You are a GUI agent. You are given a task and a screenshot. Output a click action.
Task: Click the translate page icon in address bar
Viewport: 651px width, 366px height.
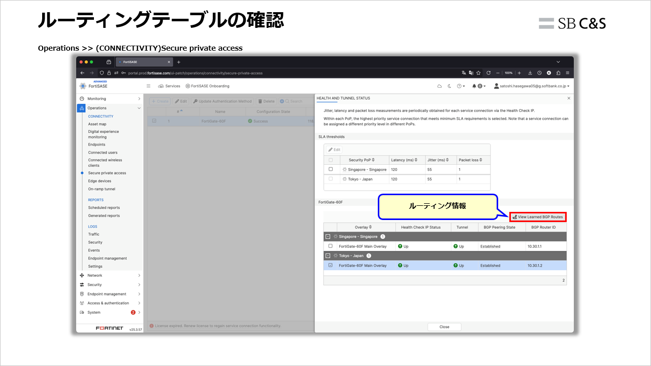tap(464, 72)
